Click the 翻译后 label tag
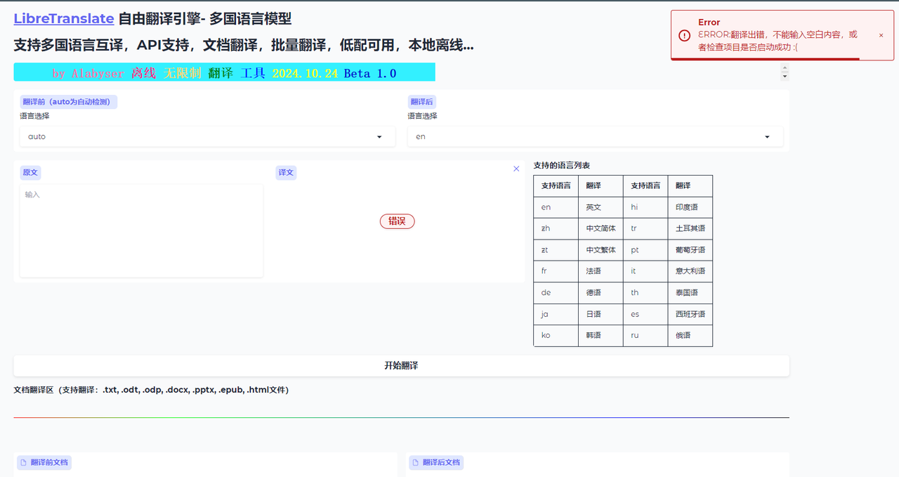 click(x=421, y=102)
